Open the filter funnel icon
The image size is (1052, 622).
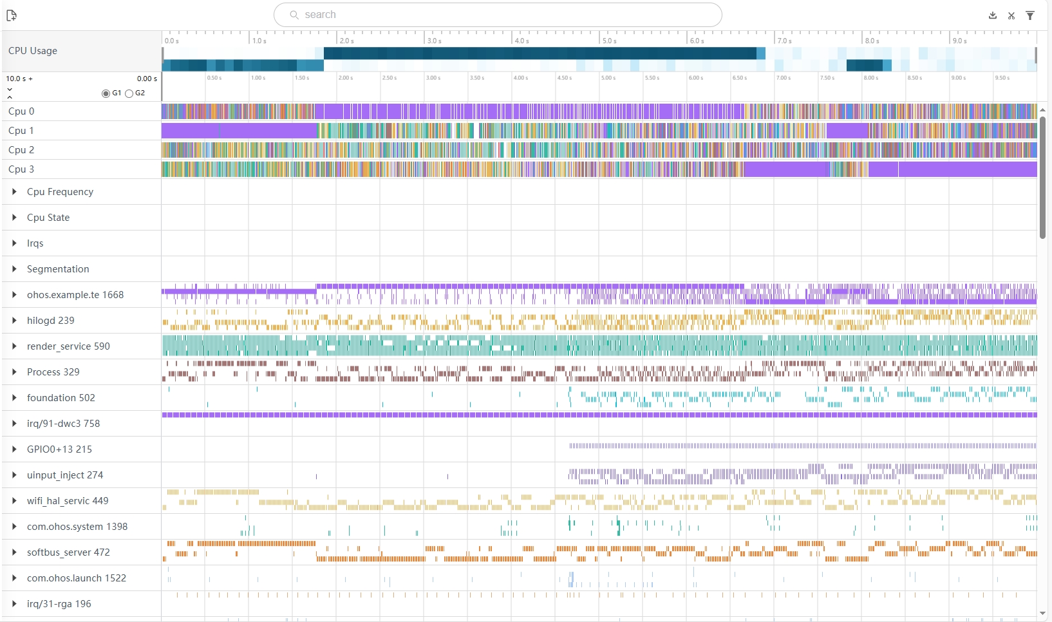[1030, 15]
